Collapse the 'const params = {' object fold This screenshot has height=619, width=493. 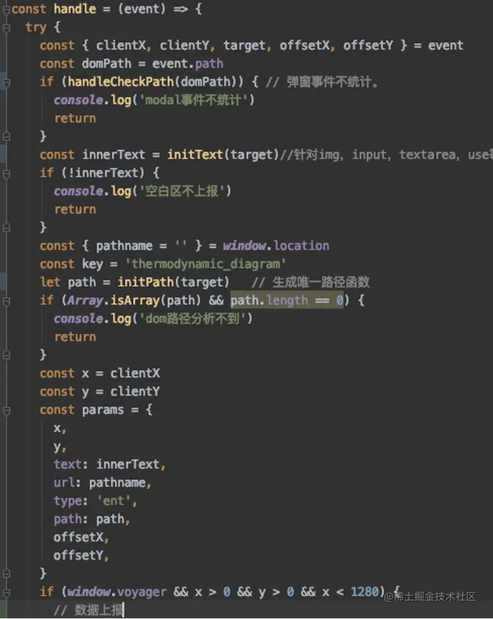(x=6, y=411)
